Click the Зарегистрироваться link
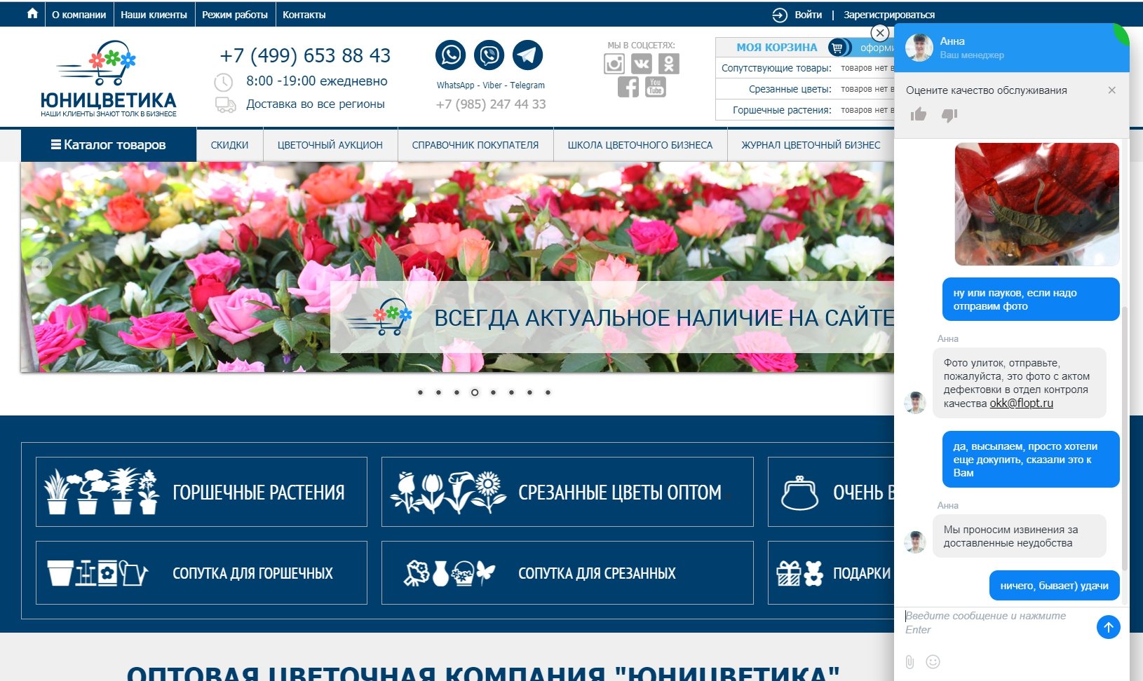 (888, 15)
